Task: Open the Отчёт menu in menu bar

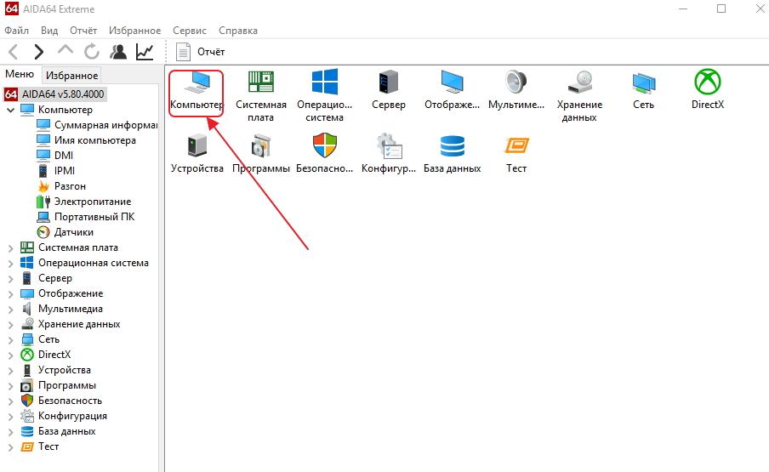Action: coord(83,31)
